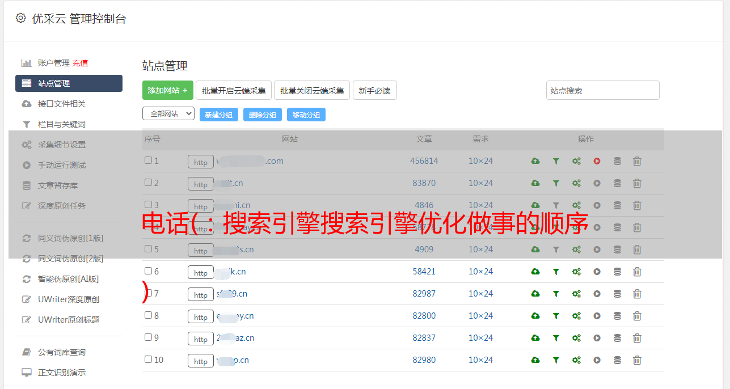Select the checkbox for site row 3

[x=148, y=205]
